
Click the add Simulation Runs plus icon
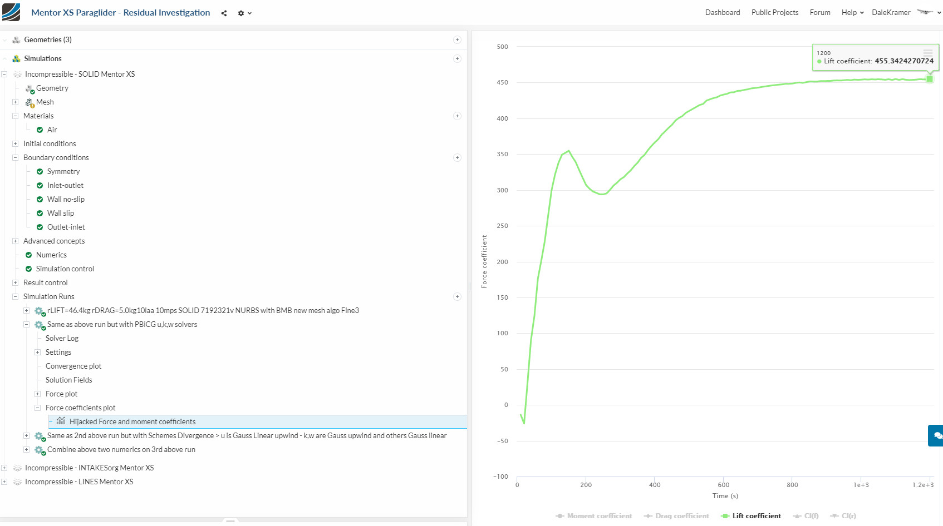click(x=457, y=297)
